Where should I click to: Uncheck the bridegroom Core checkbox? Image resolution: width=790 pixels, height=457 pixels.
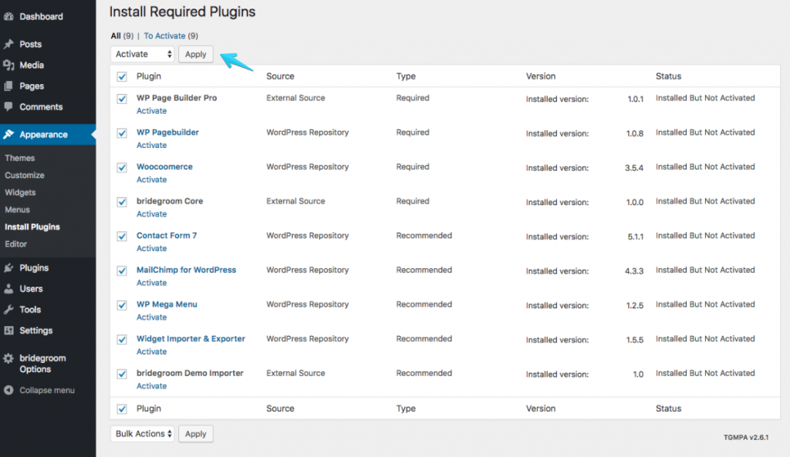[x=122, y=202]
